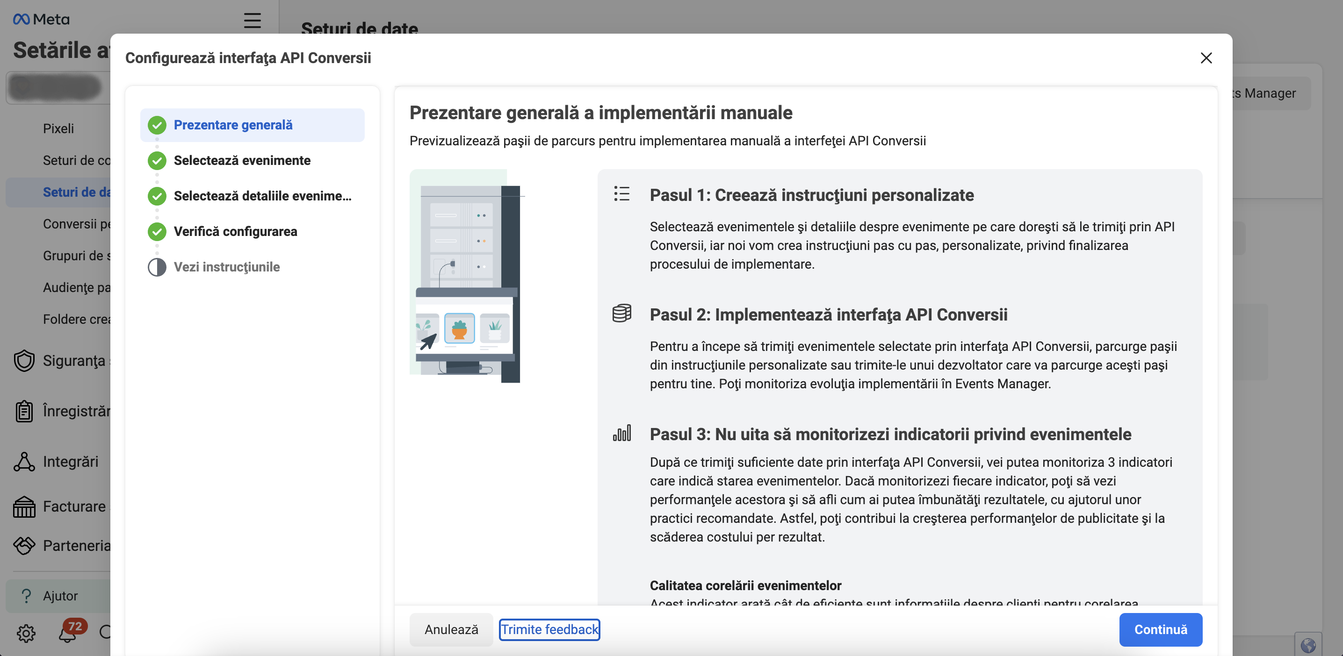Go to the Selectează evenimente step
Image resolution: width=1343 pixels, height=656 pixels.
[242, 160]
